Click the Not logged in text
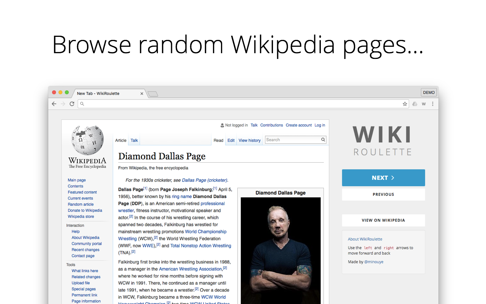The width and height of the screenshot is (486, 304). click(237, 125)
